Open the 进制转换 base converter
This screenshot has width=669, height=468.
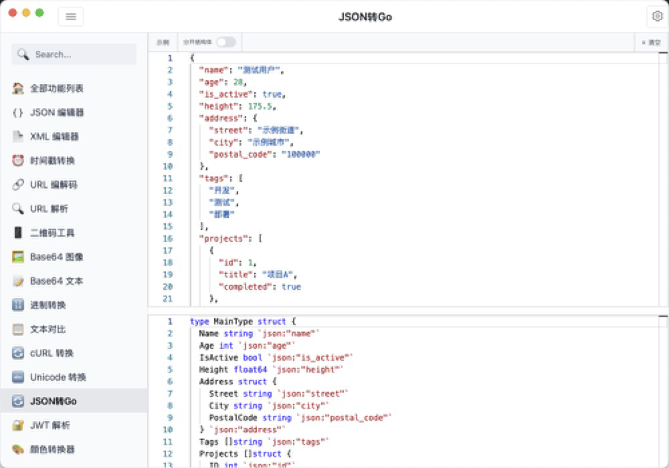(54, 305)
